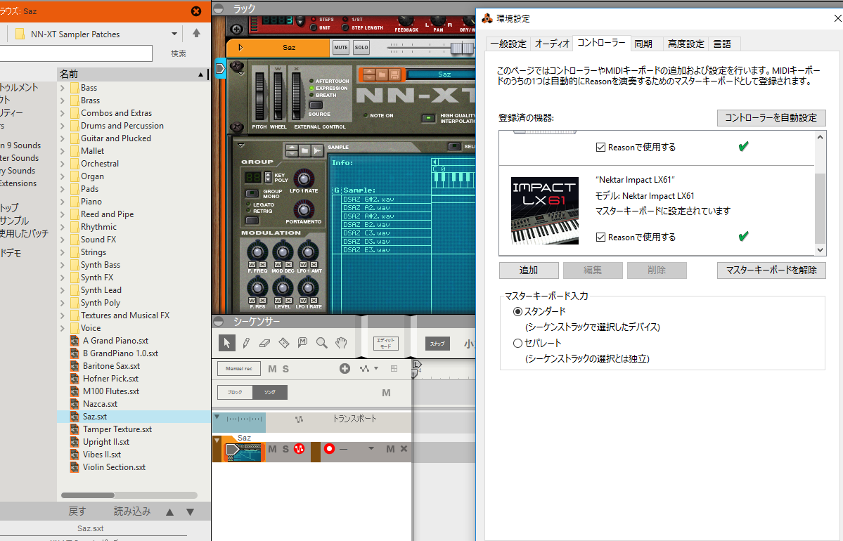This screenshot has width=843, height=541.
Task: Open the オーディオ tab
Action: pyautogui.click(x=552, y=44)
